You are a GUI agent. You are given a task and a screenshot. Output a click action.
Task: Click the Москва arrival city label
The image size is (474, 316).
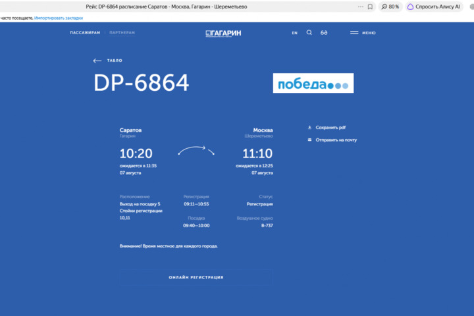point(263,130)
